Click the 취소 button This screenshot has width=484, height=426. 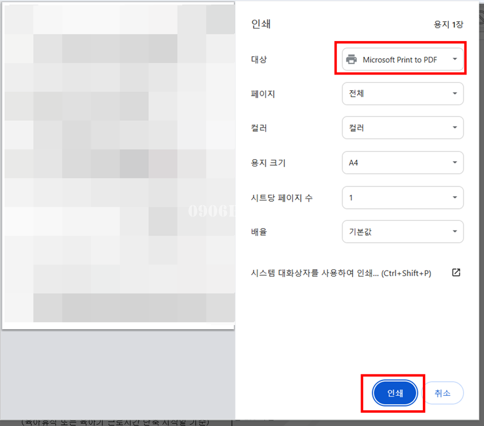tap(442, 393)
